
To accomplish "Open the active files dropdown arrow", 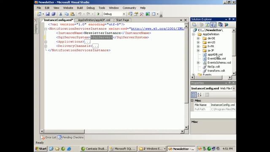I will click(181, 20).
